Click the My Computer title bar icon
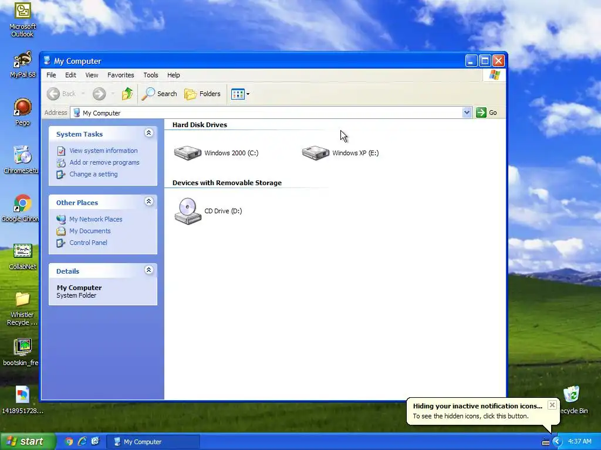 [47, 60]
